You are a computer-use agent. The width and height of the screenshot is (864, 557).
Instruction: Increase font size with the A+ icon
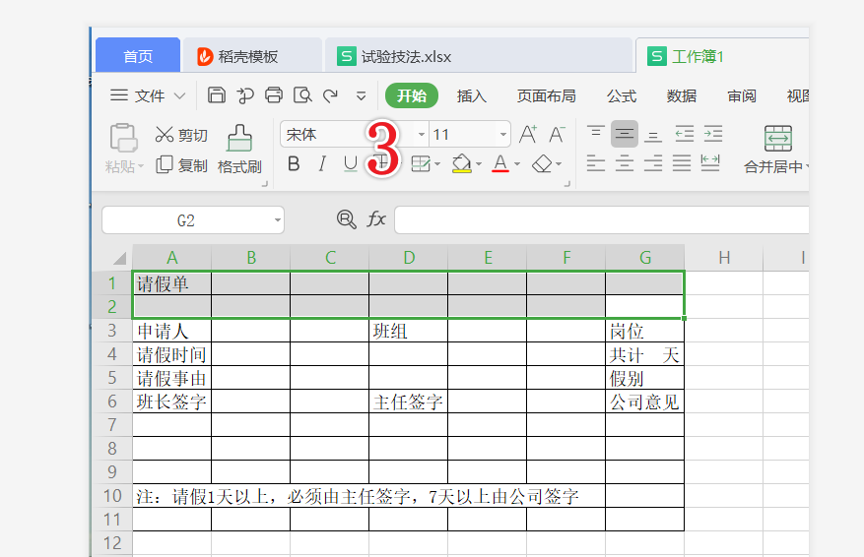pyautogui.click(x=528, y=134)
